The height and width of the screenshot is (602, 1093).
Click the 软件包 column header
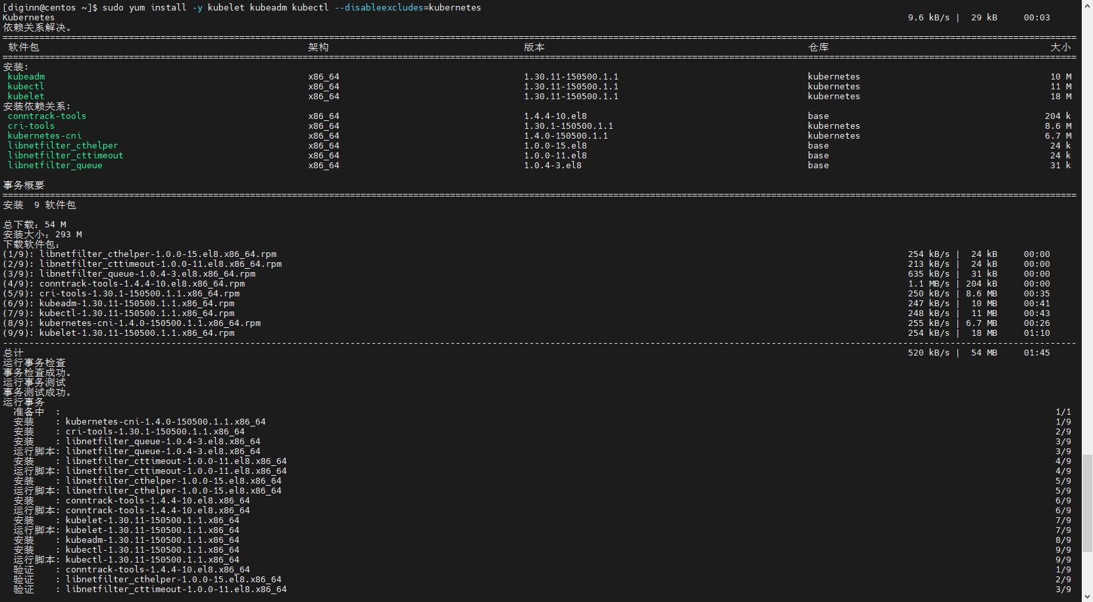(x=24, y=47)
